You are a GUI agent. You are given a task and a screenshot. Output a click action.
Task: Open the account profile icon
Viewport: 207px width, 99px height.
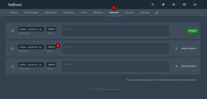point(174,5)
